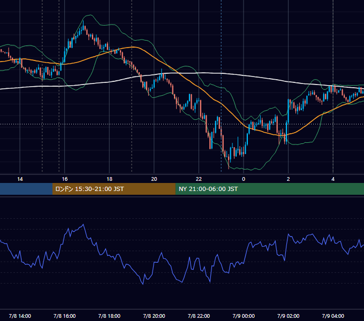Click the 16 hour label on chart axis

(x=65, y=179)
